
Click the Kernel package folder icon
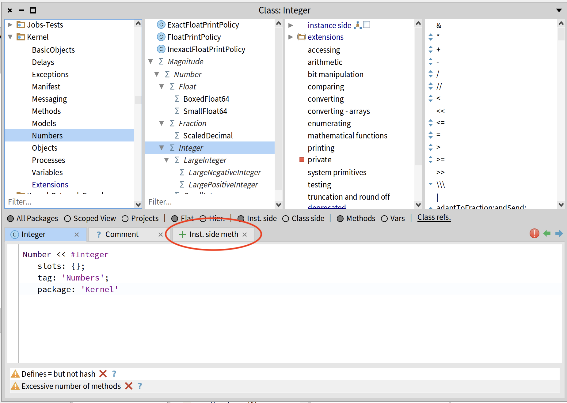[21, 37]
